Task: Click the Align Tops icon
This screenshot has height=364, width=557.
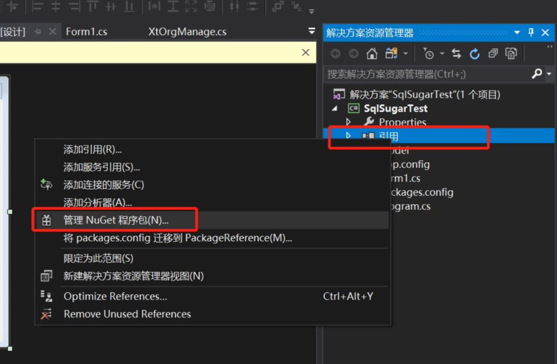Action: click(92, 7)
